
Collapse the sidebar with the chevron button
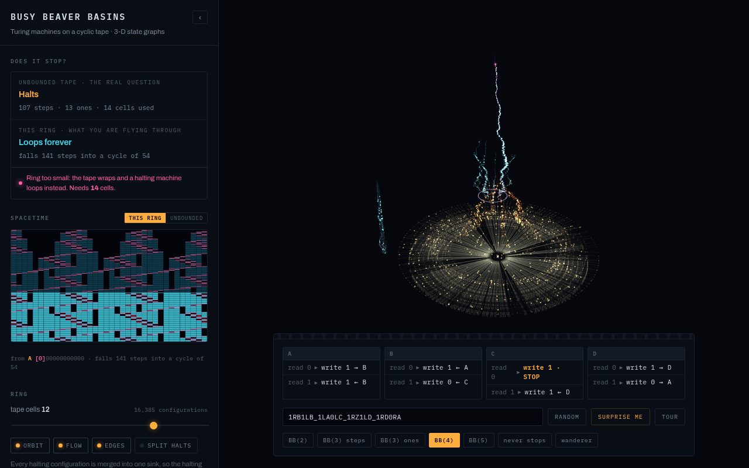[x=200, y=18]
